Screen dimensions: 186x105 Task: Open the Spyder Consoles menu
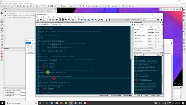point(64,17)
